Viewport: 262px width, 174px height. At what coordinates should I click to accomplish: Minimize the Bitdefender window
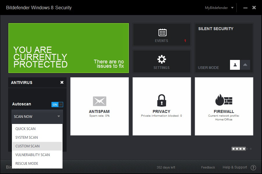[245, 8]
